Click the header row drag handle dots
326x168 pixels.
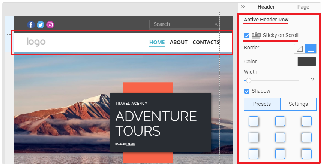pos(9,34)
